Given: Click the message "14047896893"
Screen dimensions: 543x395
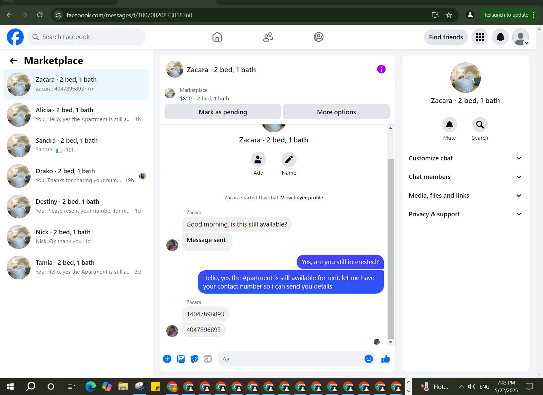Looking at the screenshot, I should pos(205,314).
